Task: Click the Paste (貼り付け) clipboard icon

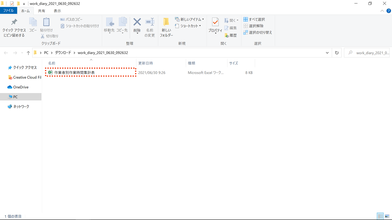Action: coord(46,23)
